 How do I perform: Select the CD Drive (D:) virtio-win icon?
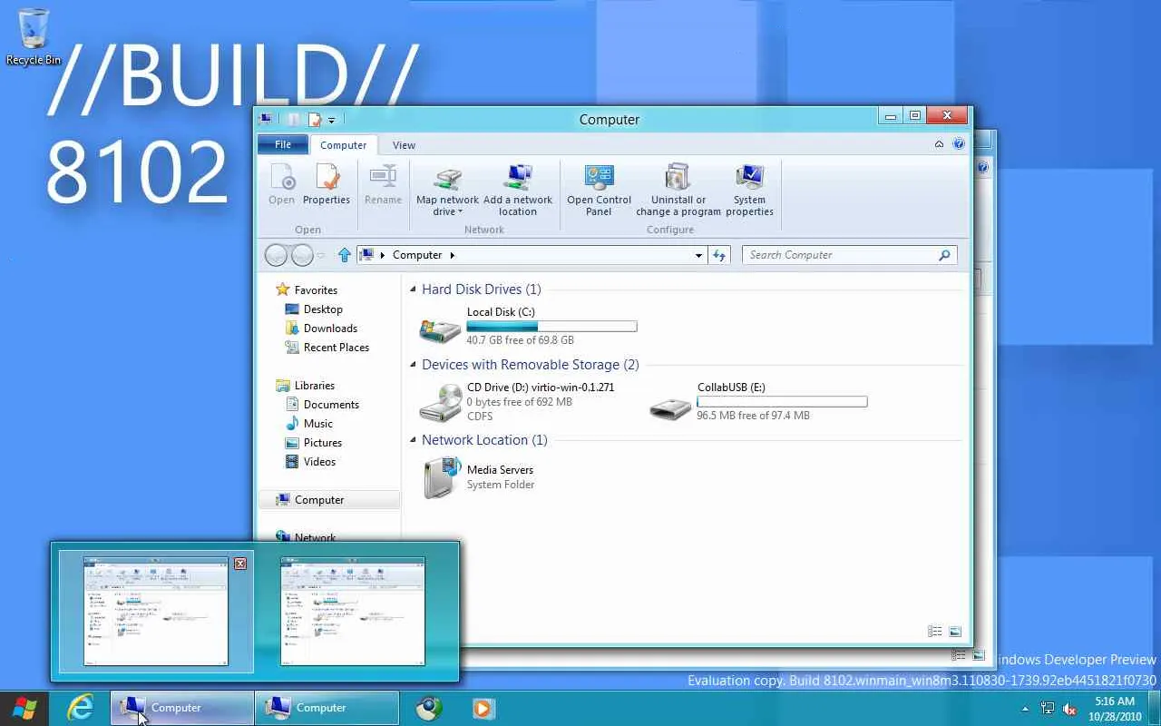click(x=441, y=402)
